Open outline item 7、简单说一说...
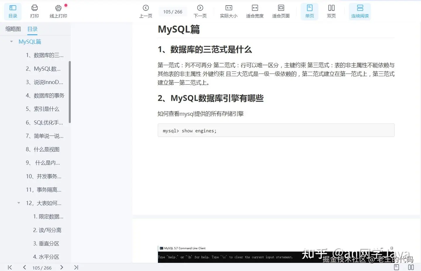 click(x=44, y=136)
